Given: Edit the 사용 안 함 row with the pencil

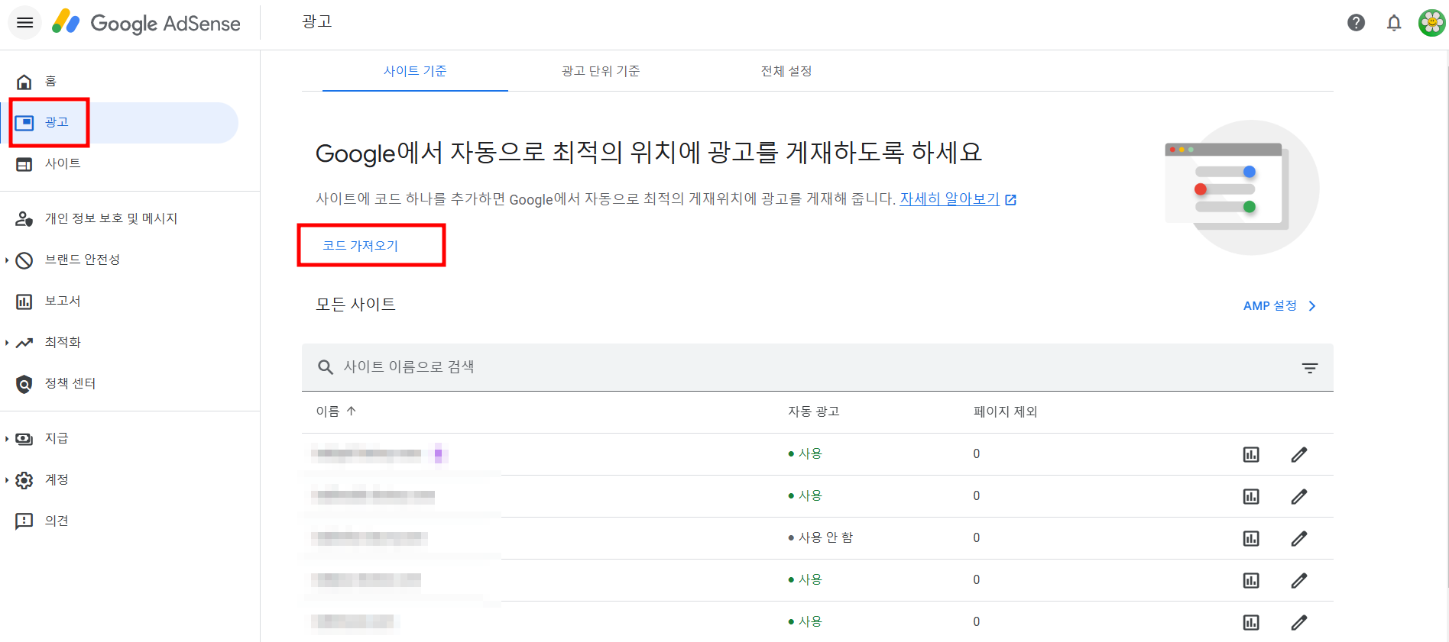Looking at the screenshot, I should click(x=1299, y=539).
